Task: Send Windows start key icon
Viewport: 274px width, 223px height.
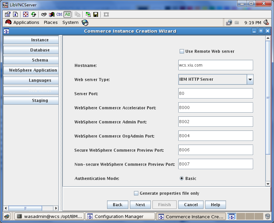Action: 52,14
